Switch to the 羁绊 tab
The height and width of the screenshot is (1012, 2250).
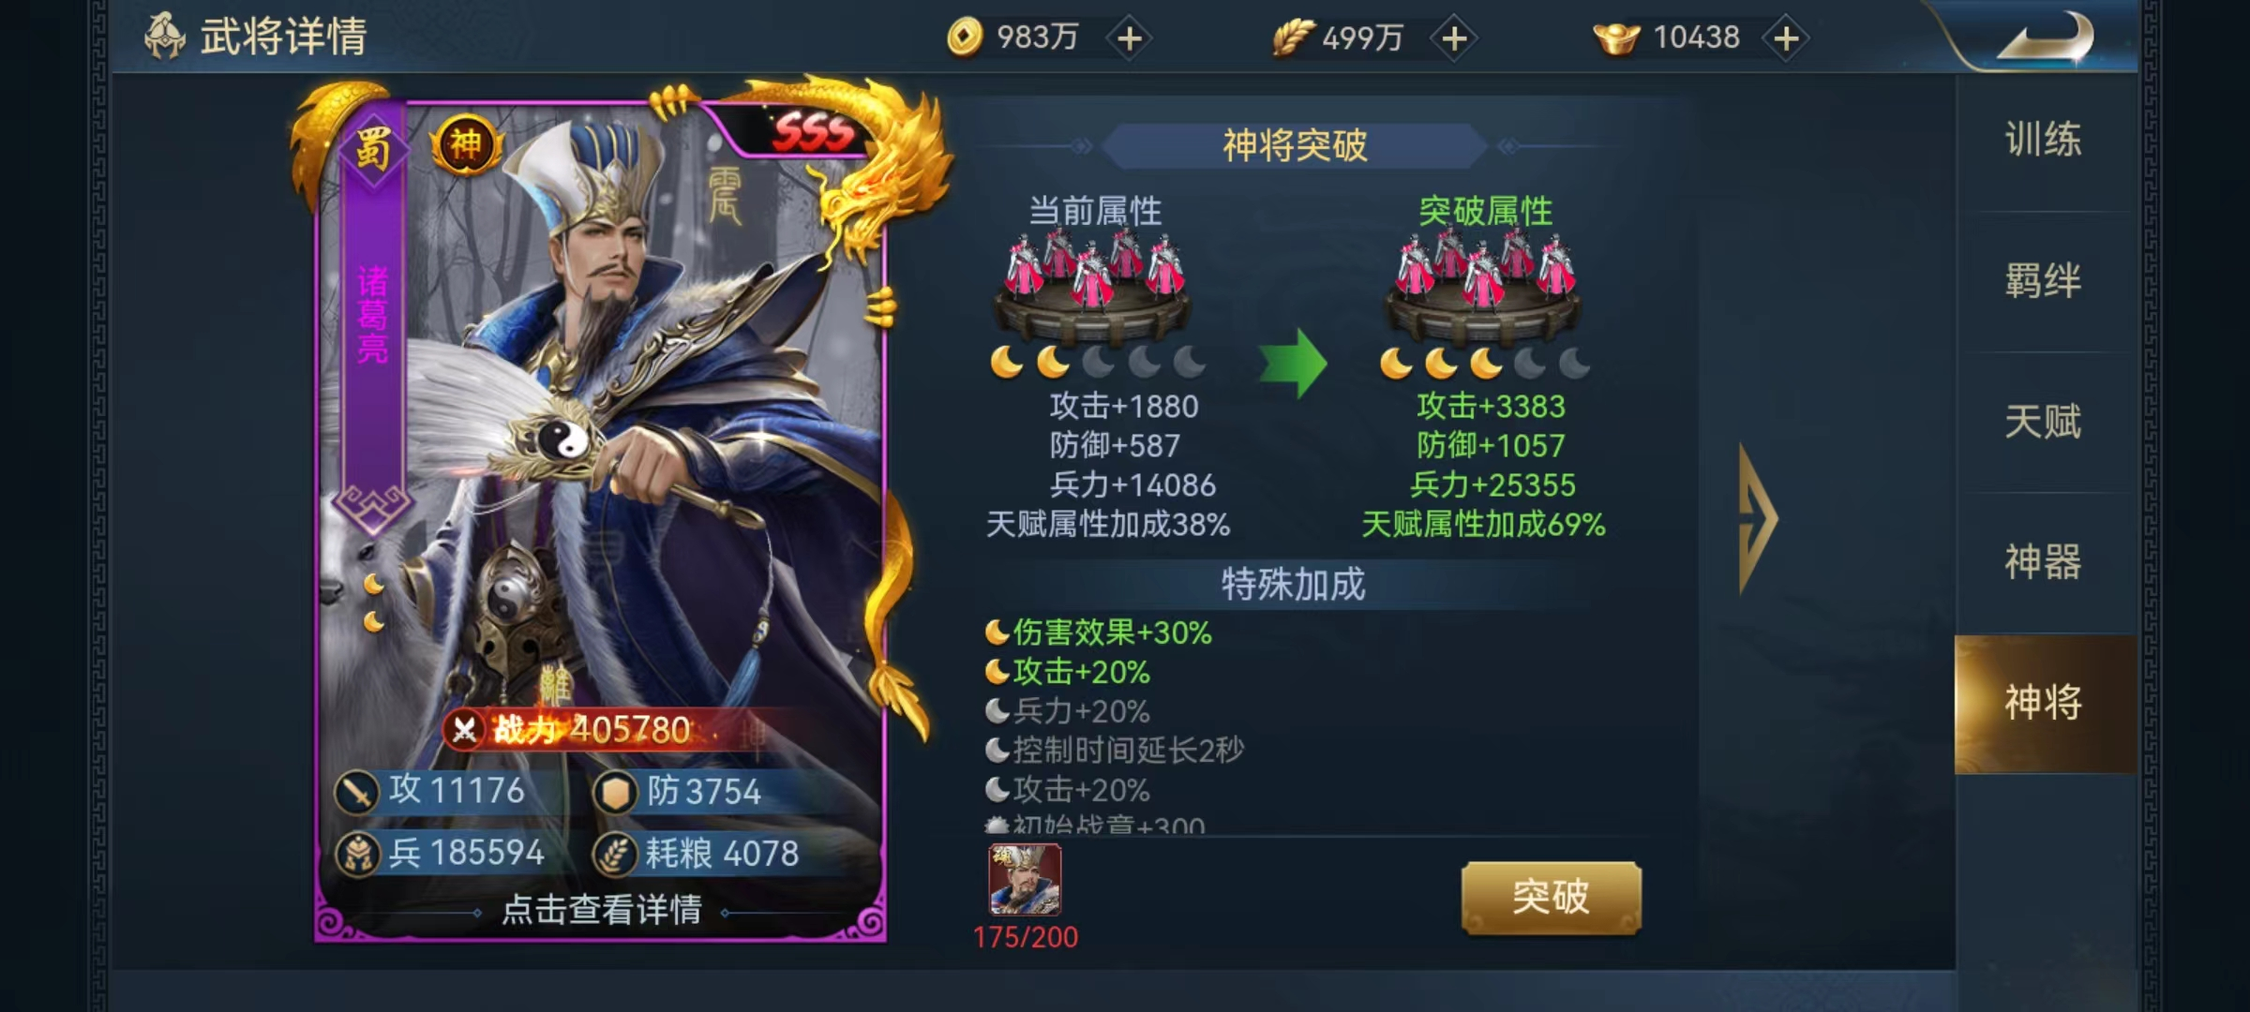point(2044,281)
